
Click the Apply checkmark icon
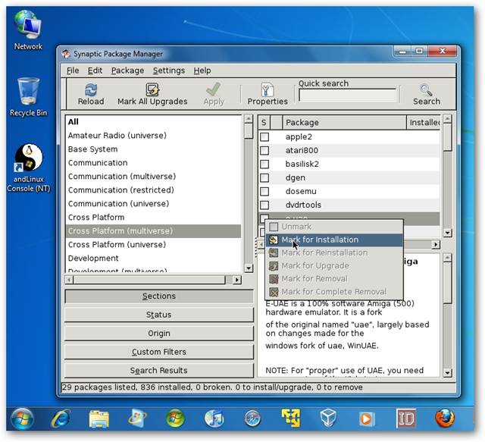coord(214,89)
